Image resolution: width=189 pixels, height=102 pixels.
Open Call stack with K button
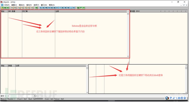click(63, 8)
